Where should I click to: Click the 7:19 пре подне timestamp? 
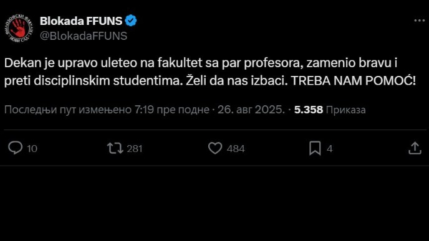coord(172,110)
